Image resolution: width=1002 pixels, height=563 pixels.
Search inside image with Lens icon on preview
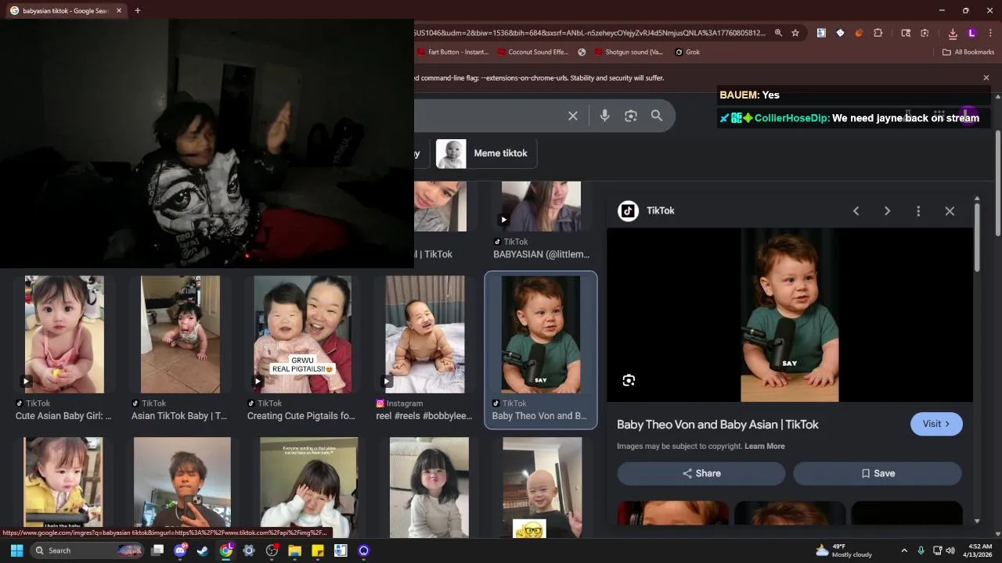(629, 381)
